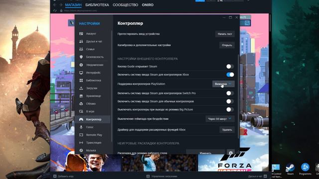The width and height of the screenshot is (319, 179).
Task: Select the Хранилище storage section
Action: tap(93, 96)
